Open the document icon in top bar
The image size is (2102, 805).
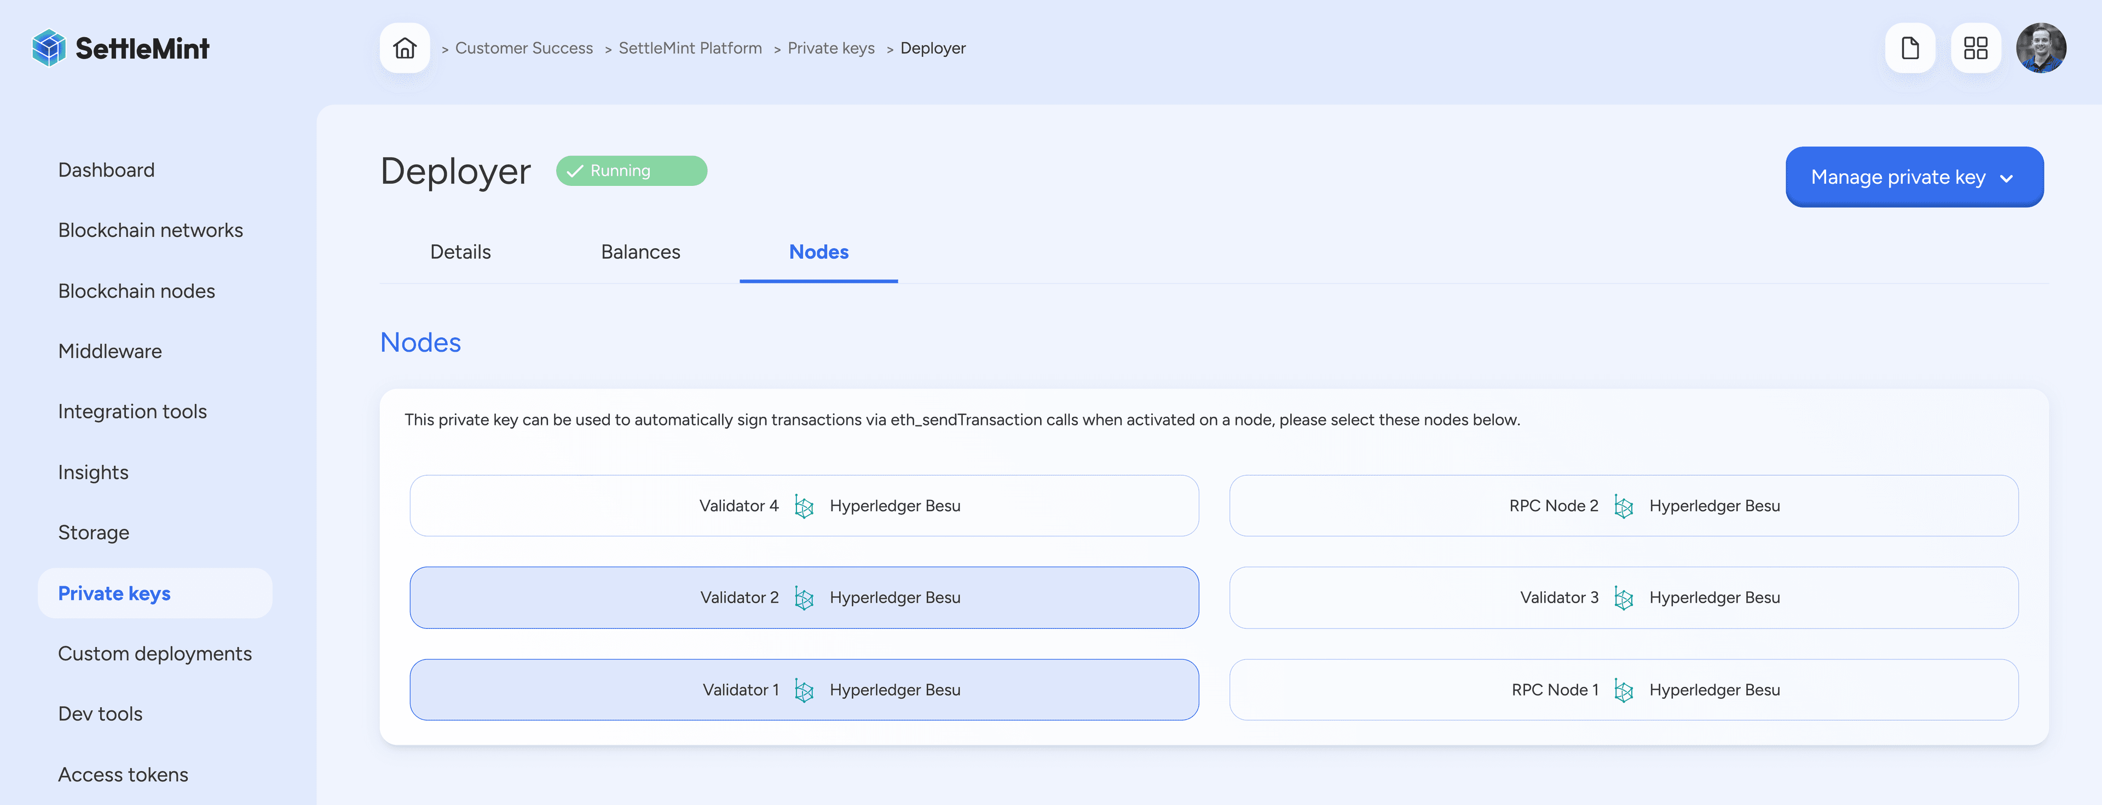click(1909, 48)
